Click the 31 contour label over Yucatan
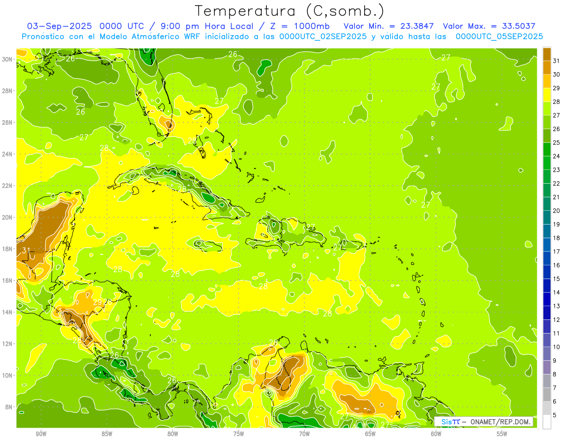 pos(27,251)
